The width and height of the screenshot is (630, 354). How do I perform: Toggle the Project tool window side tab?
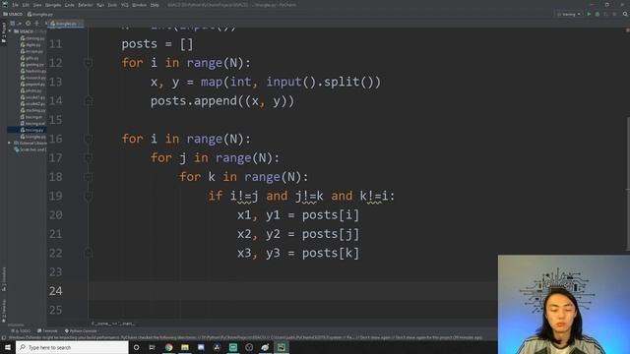point(4,33)
